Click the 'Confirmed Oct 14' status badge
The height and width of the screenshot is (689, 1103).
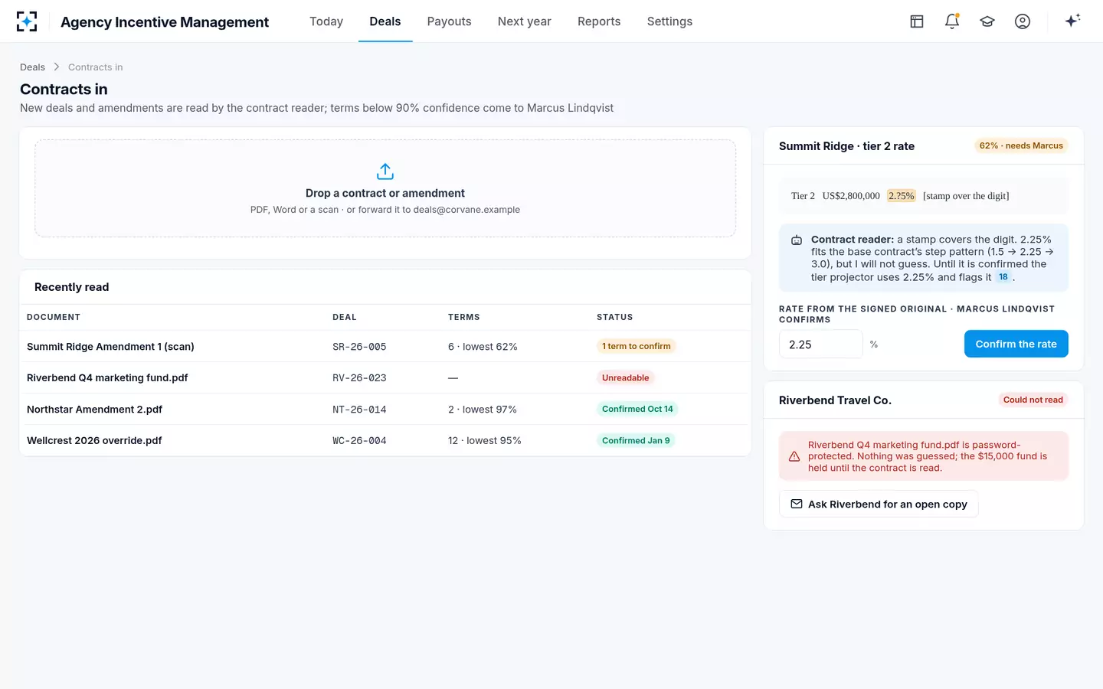637,409
